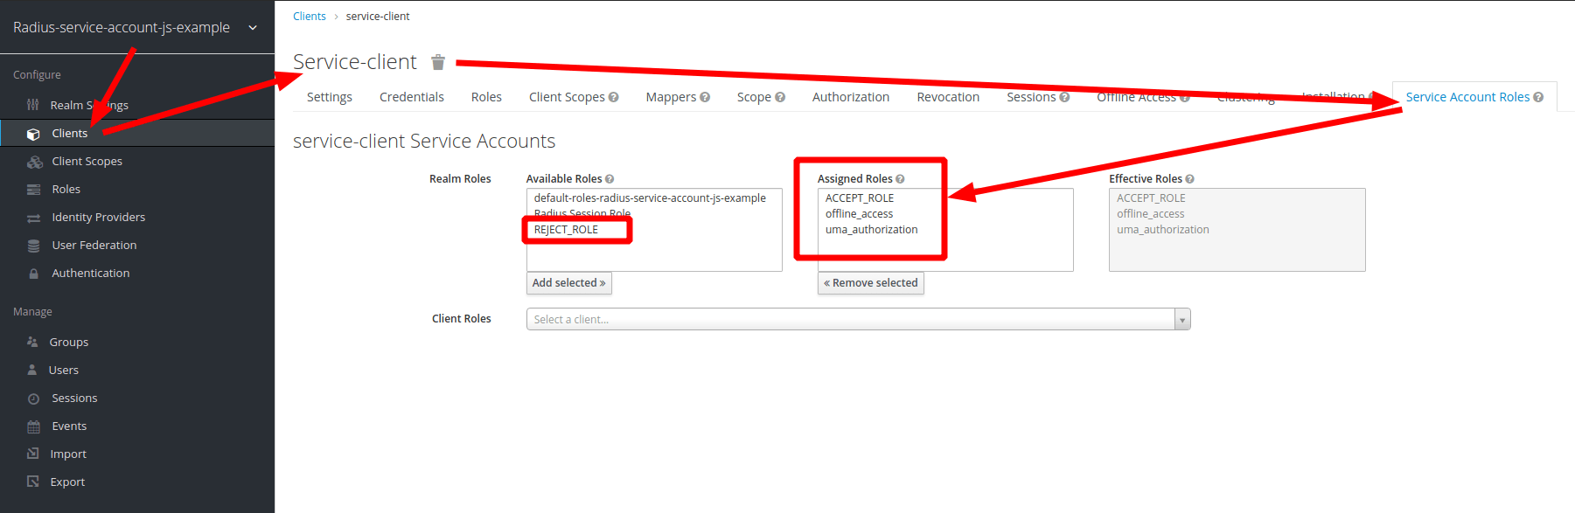Click help icon next to Mappers tab

pos(705,97)
